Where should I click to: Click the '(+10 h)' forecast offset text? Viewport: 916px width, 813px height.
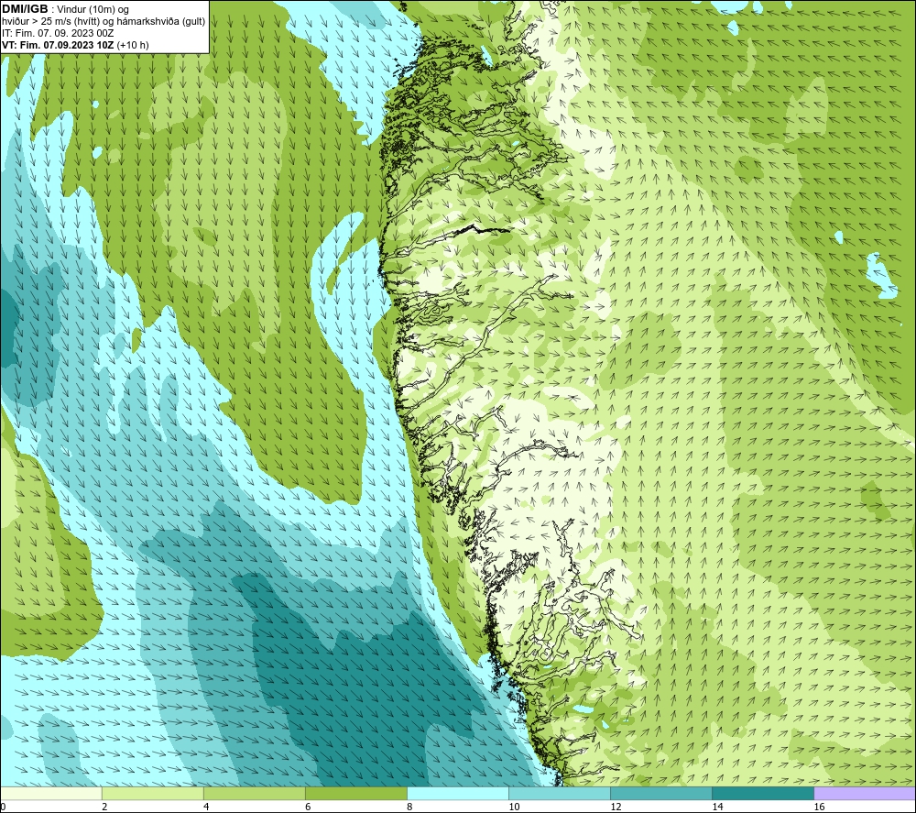(133, 45)
